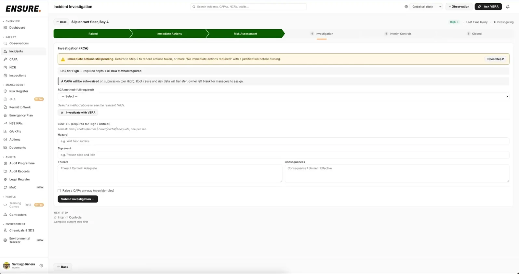Click the Documents folder icon
Viewport: 519px width, 274px height.
(x=5, y=147)
